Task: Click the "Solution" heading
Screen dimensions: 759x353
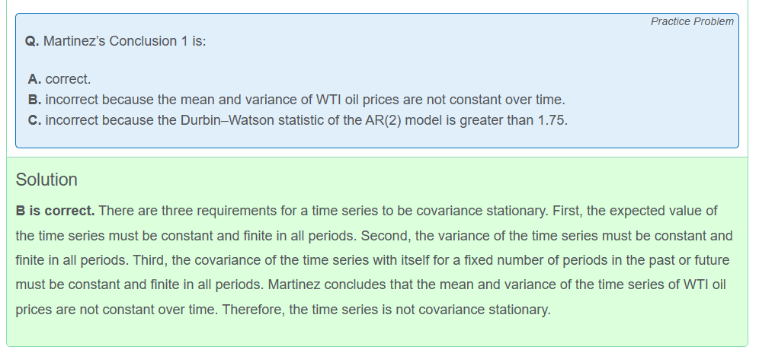Action: pos(46,180)
